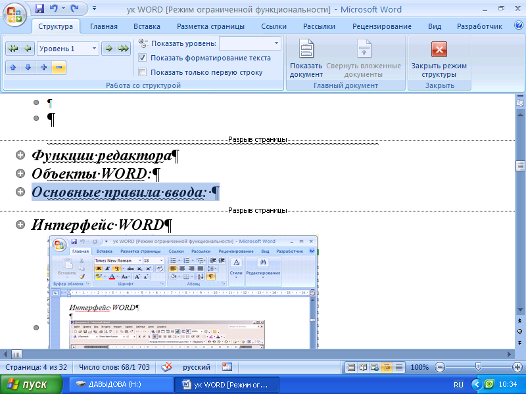Image resolution: width=526 pixels, height=394 pixels.
Task: Redo the last action
Action: 74,9
